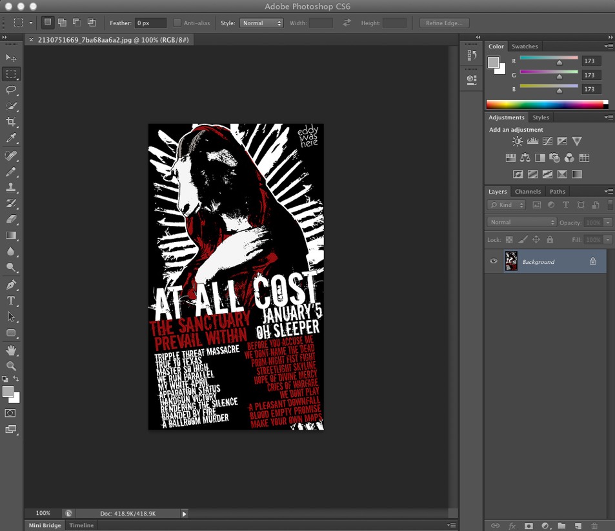This screenshot has height=531, width=615.
Task: Select the Zoom tool
Action: coord(11,366)
